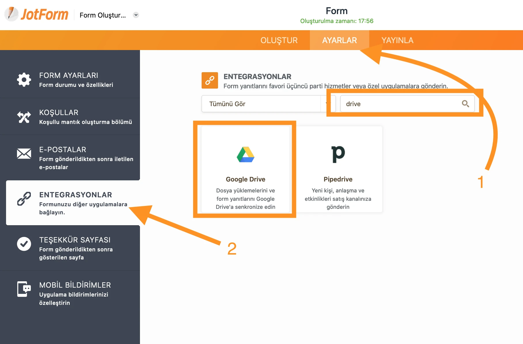Select the Pipedrive title link
523x344 pixels.
[338, 179]
